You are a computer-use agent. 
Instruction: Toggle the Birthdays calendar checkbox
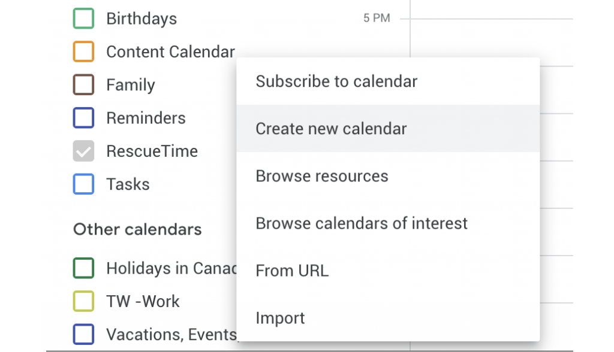[83, 19]
